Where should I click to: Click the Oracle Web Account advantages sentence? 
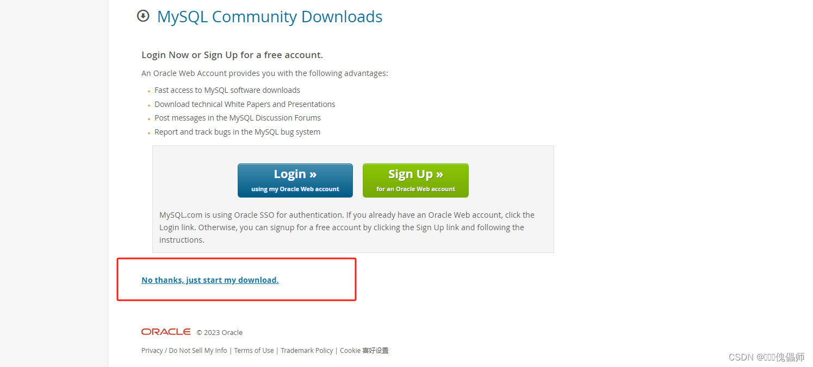pos(265,73)
